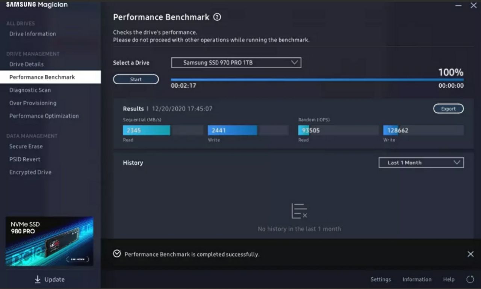
Task: Click the See More button on 980 PRO ad
Action: 78,259
